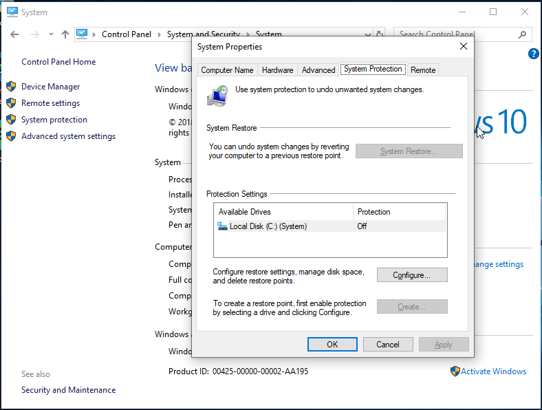This screenshot has width=542, height=410.
Task: Click Cancel in System Properties
Action: [388, 345]
